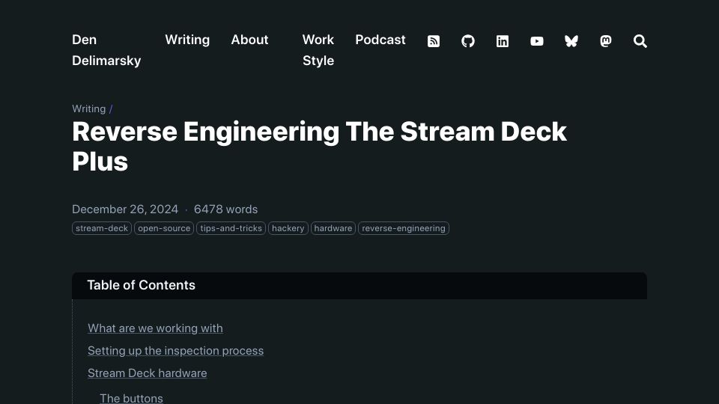Collapse the Table of Contents header
The height and width of the screenshot is (404, 719).
359,285
